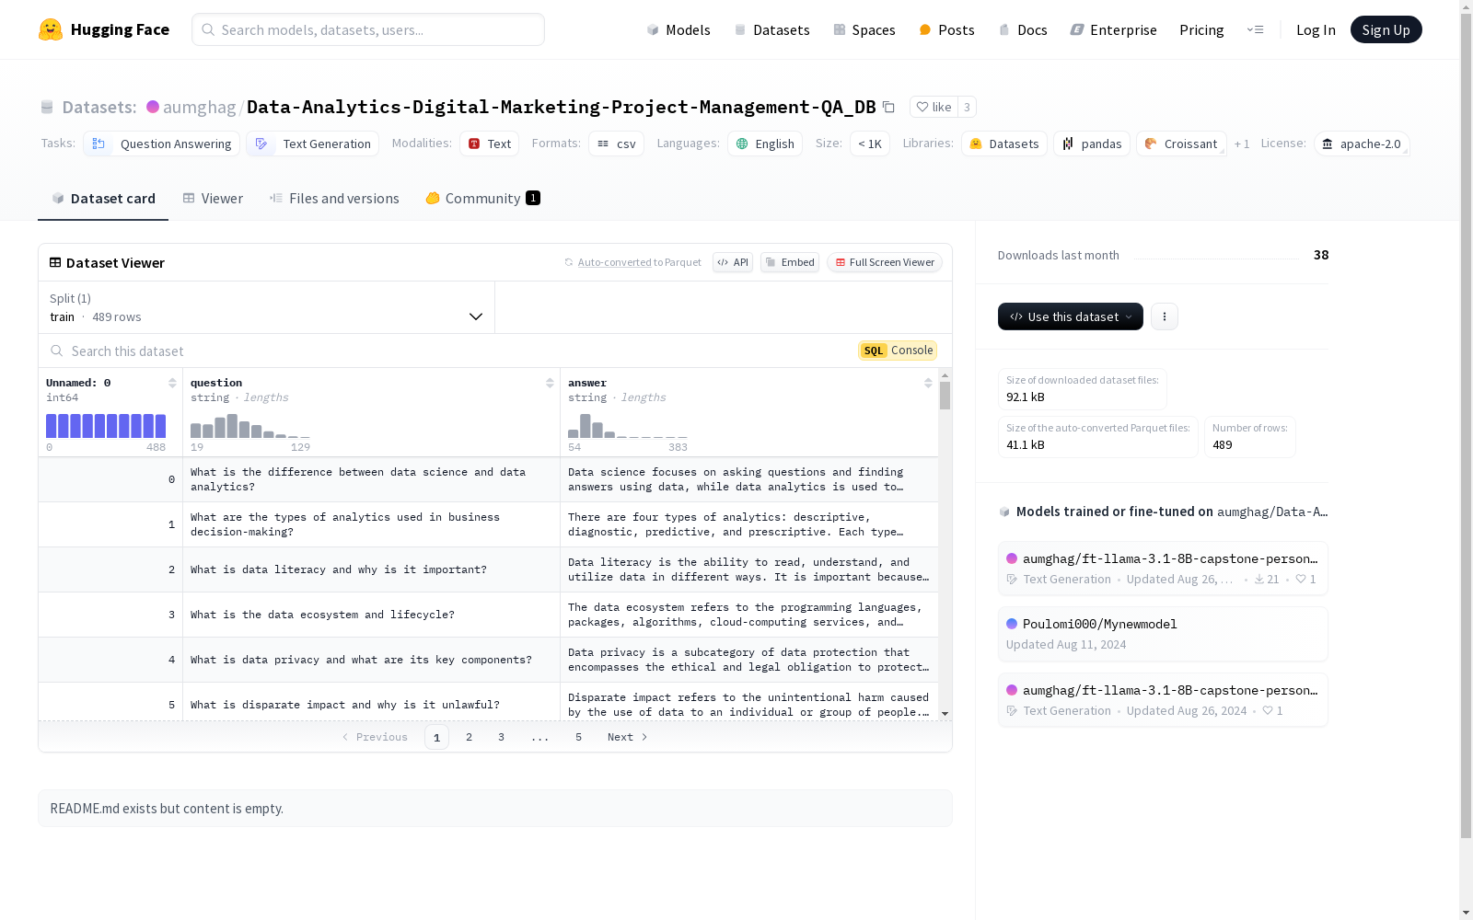Sort the 'Unnamed: 0' column

click(x=172, y=383)
